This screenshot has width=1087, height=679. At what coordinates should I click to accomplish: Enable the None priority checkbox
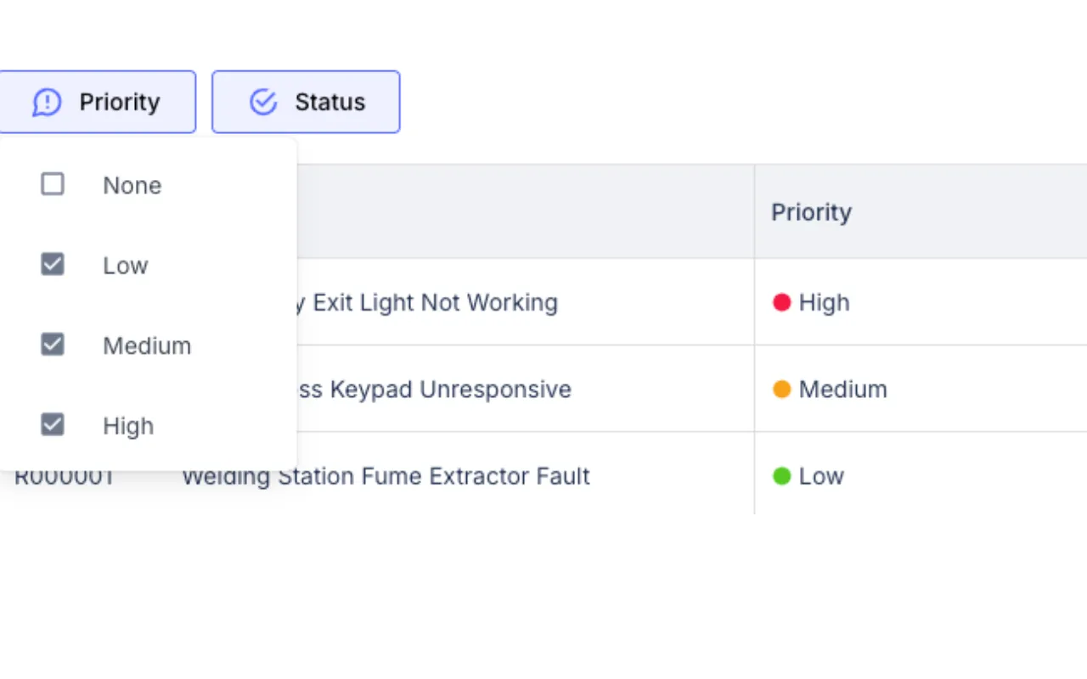(x=53, y=183)
